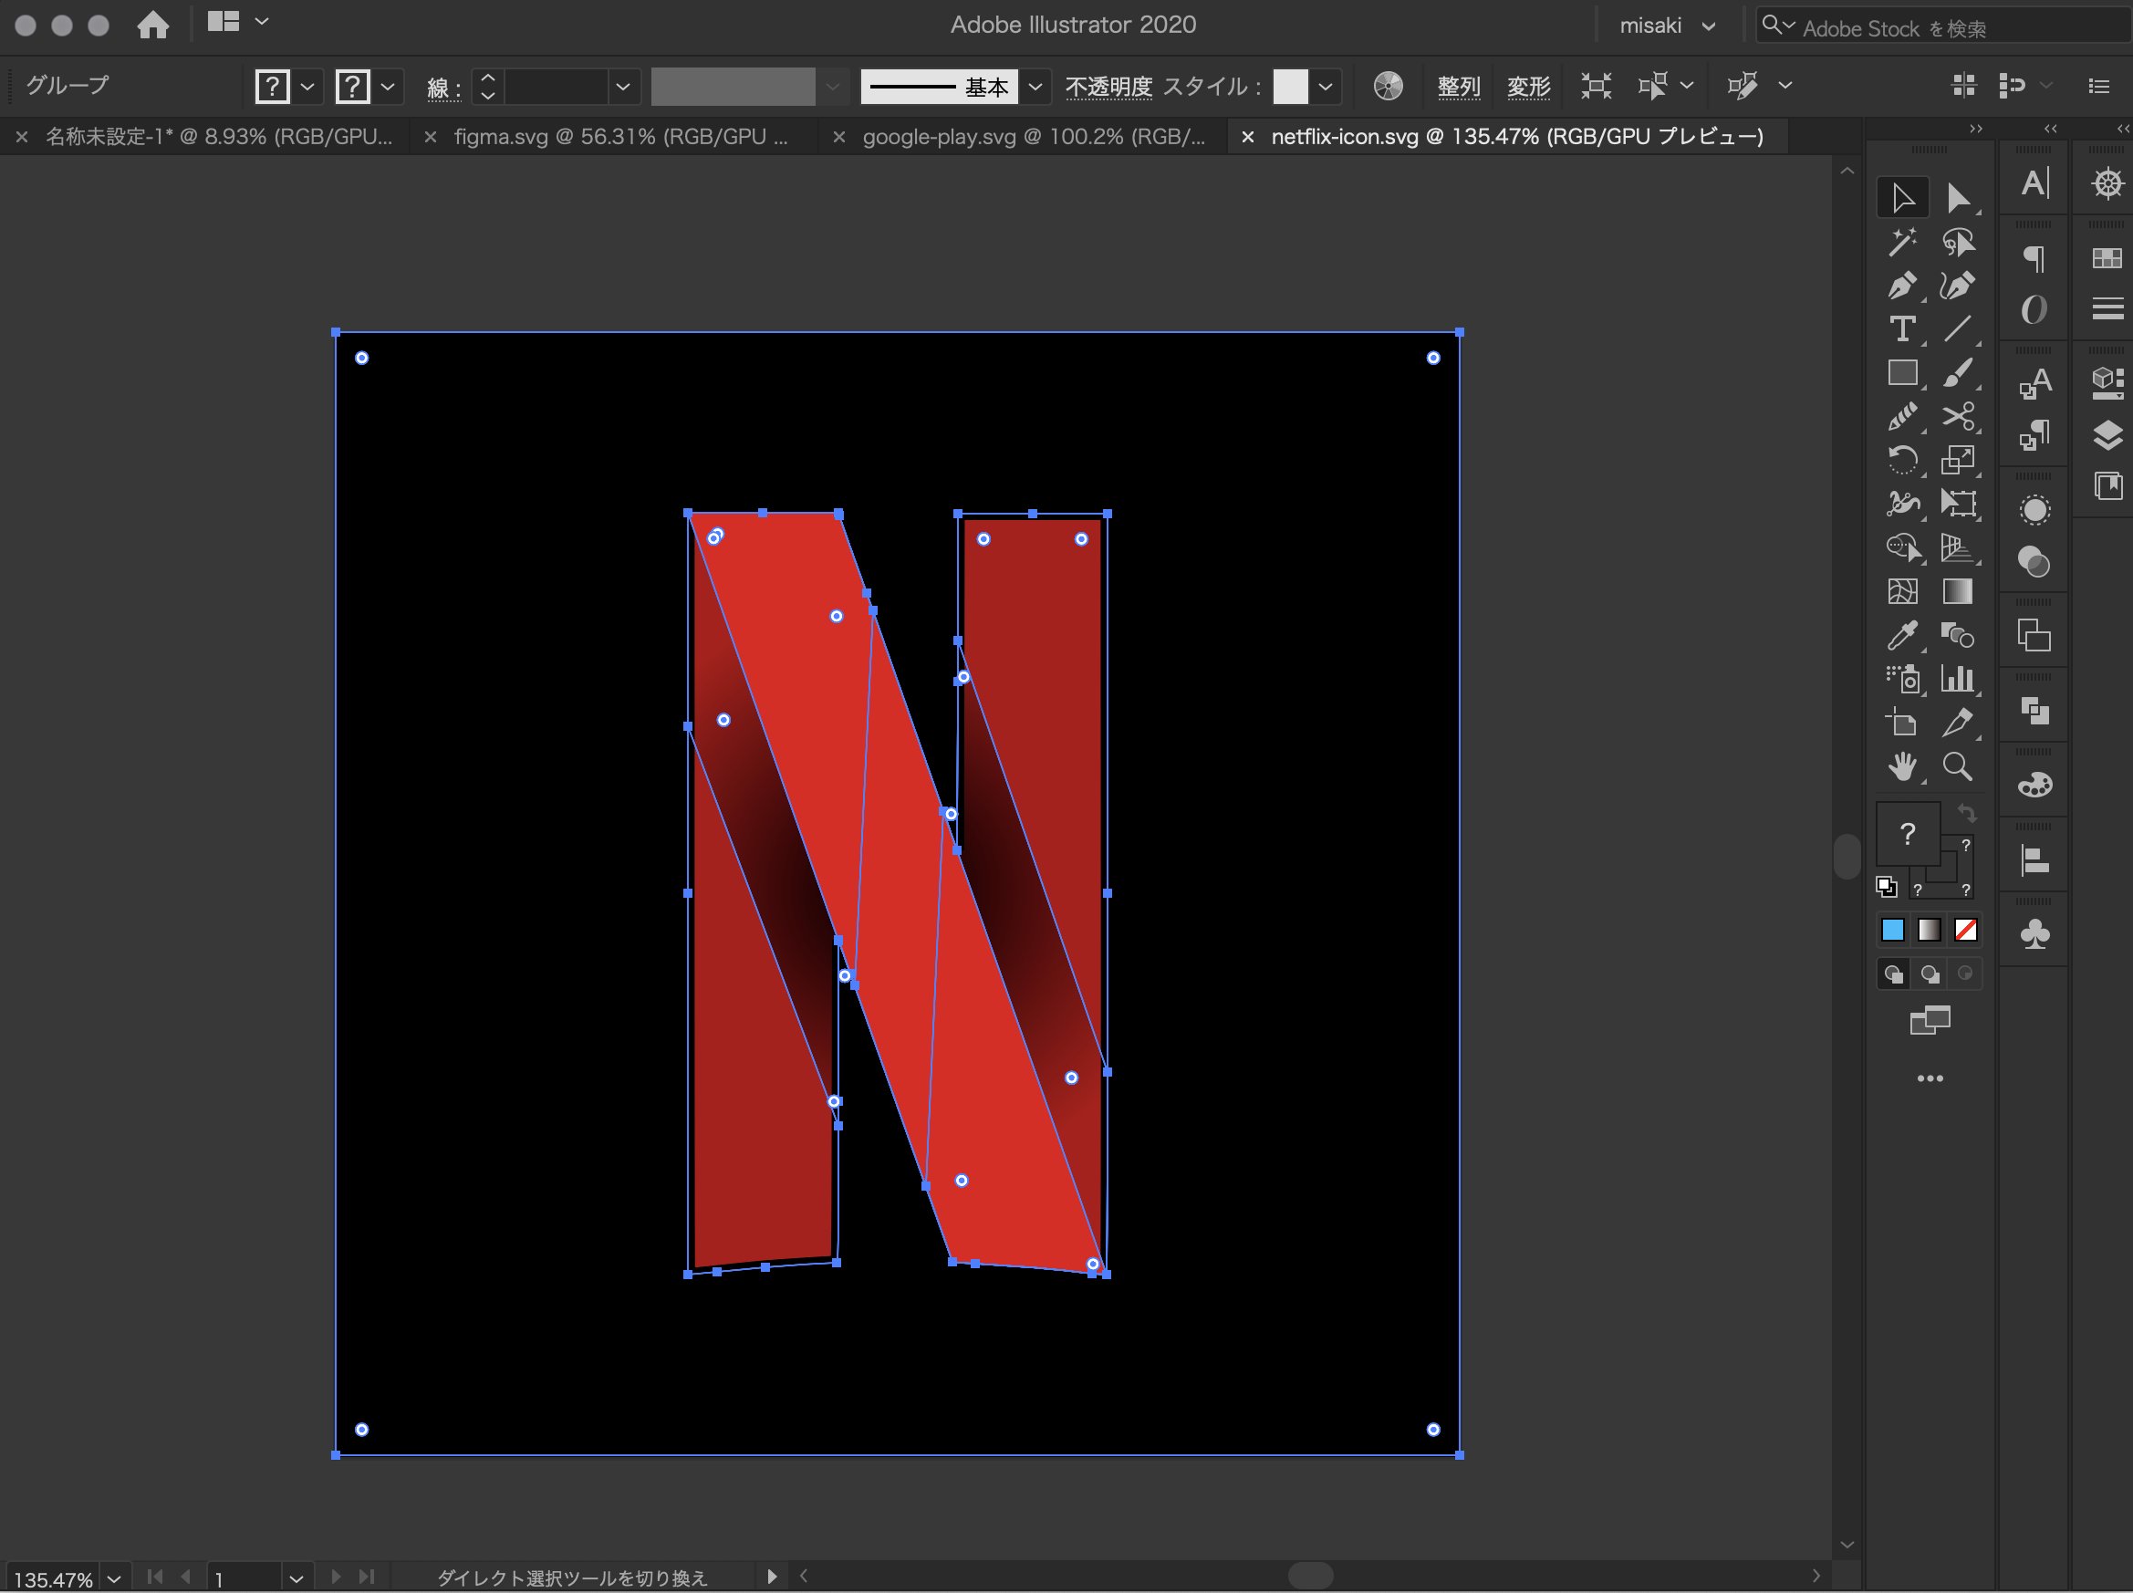
Task: Select the Zoom magnifier tool
Action: pos(1958,766)
